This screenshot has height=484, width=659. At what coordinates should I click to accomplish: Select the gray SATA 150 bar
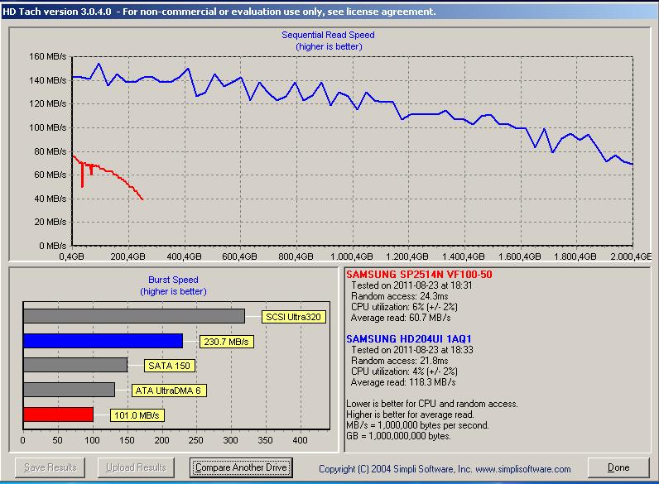tap(75, 365)
